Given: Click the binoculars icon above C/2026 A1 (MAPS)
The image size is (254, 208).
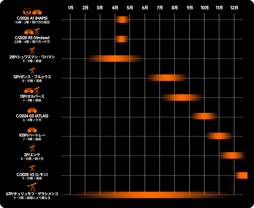Looking at the screenshot, I should pyautogui.click(x=37, y=12).
